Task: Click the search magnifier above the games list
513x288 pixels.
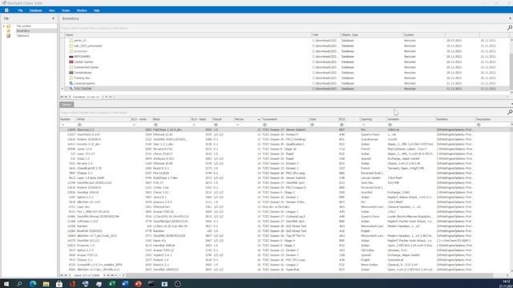Action: 510,112
